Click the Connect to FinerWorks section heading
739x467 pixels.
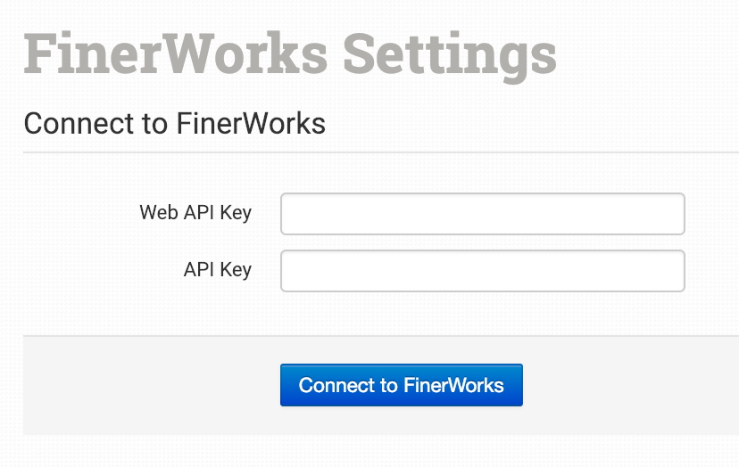coord(174,123)
